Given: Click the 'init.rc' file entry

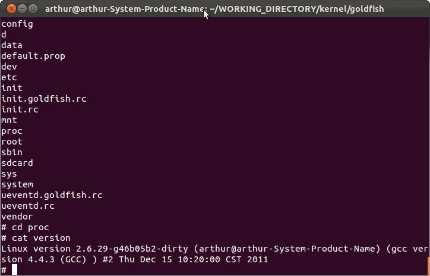Looking at the screenshot, I should (x=20, y=109).
